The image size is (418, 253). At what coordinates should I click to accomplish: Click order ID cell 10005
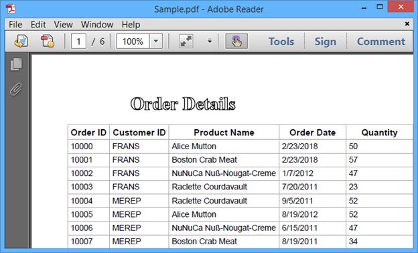[82, 214]
